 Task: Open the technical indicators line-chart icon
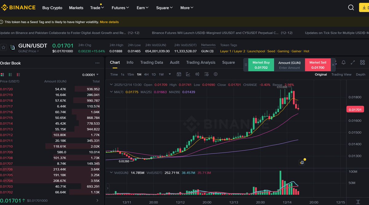[188, 74]
